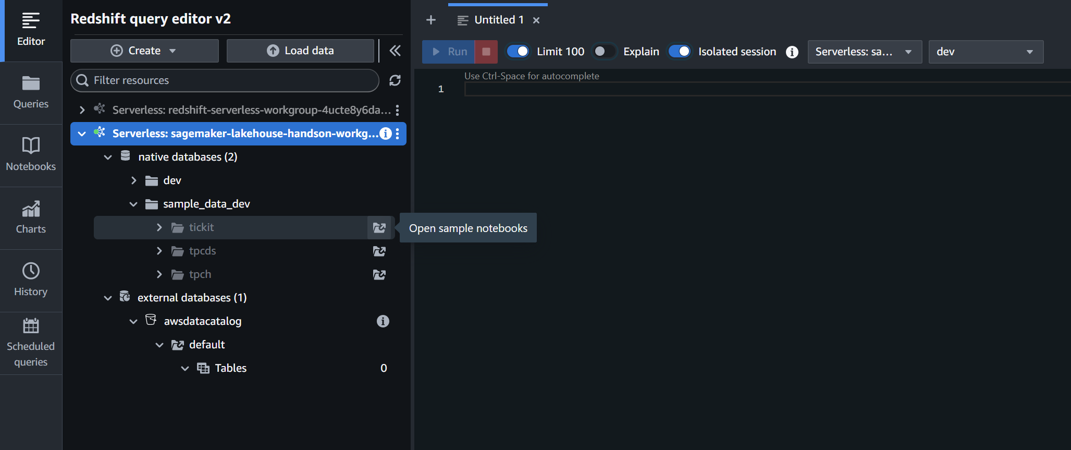Viewport: 1071px width, 450px height.
Task: Collapse external databases node
Action: pos(108,298)
